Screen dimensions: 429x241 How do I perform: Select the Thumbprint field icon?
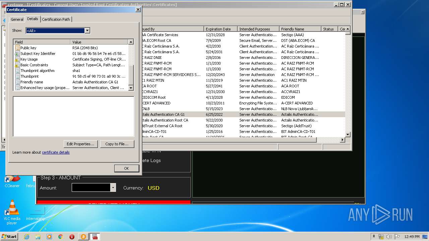pos(17,76)
